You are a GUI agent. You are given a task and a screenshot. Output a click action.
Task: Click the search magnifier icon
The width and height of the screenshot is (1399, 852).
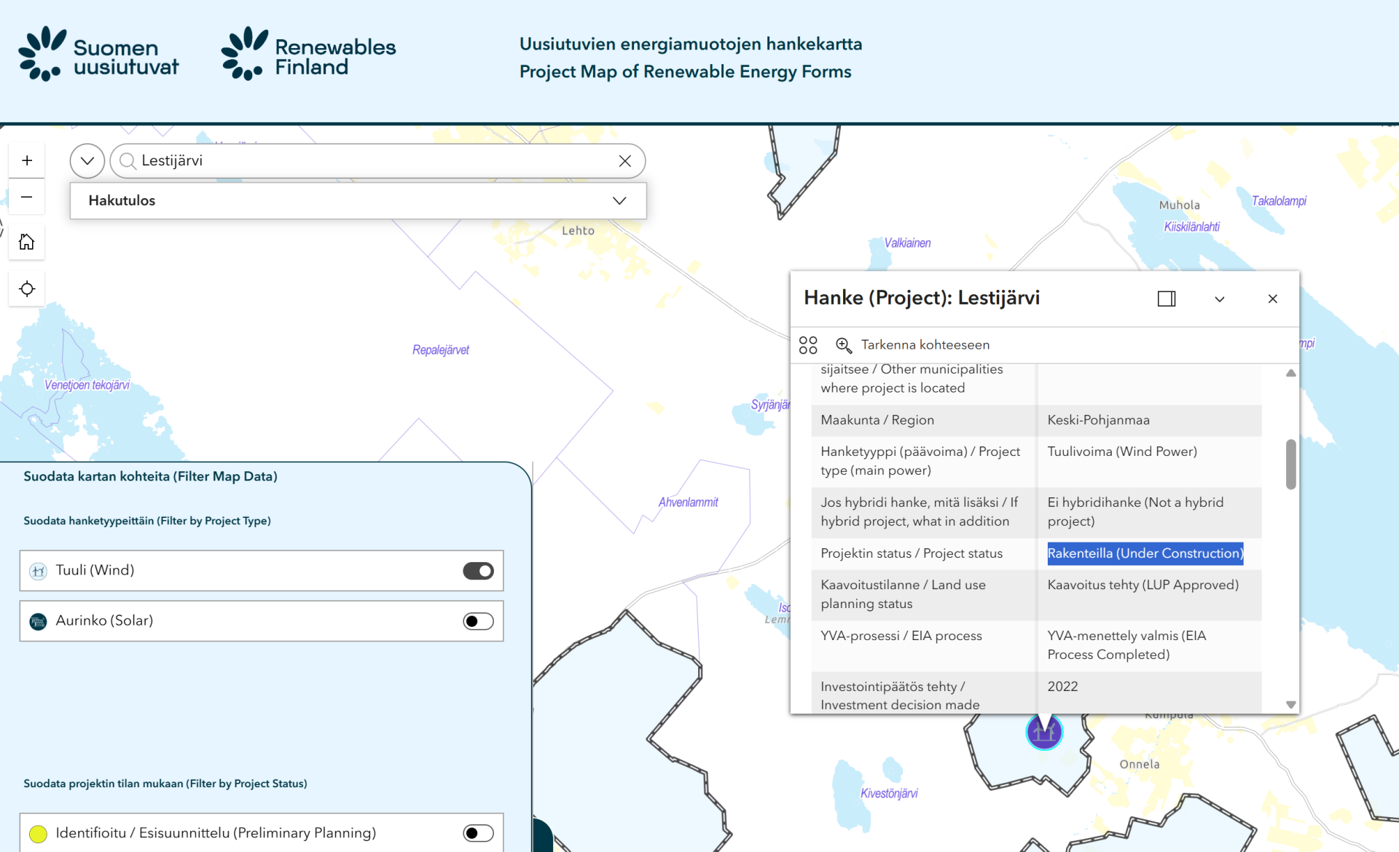(128, 161)
